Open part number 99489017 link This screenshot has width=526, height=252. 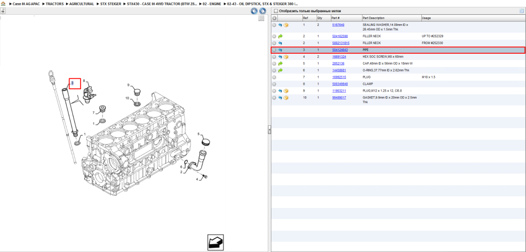pyautogui.click(x=339, y=98)
